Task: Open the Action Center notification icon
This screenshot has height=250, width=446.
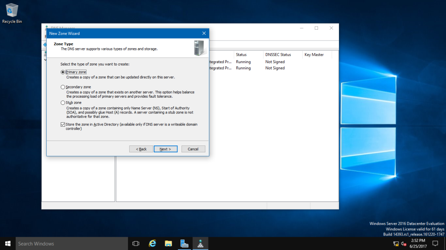Action: [435, 244]
